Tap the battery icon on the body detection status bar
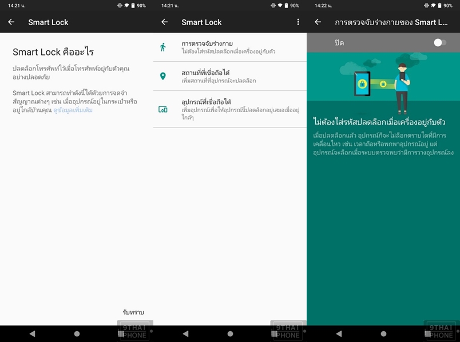 pos(439,6)
